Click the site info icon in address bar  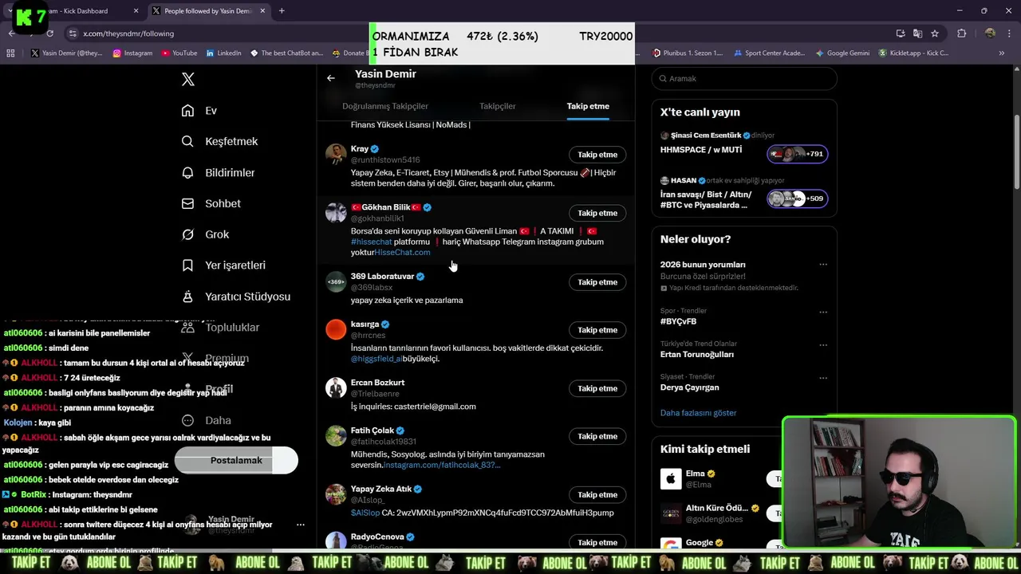[x=73, y=33]
